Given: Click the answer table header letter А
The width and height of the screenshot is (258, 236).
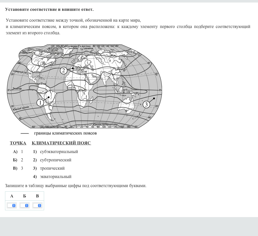Looking at the screenshot, I should (x=12, y=196).
